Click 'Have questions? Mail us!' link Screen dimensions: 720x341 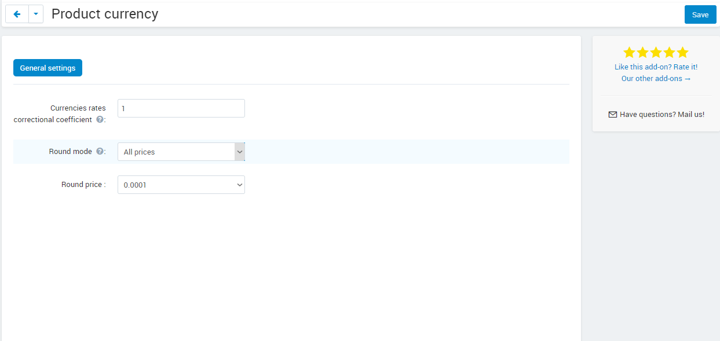click(662, 115)
